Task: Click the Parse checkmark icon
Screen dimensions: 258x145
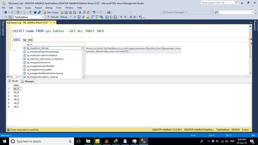Action: 75,17
